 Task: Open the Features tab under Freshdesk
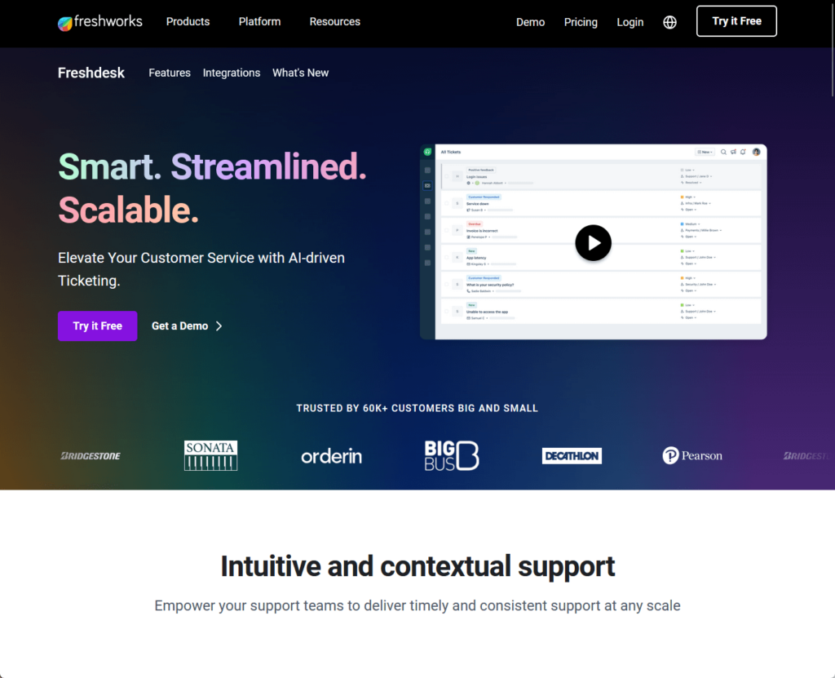170,73
